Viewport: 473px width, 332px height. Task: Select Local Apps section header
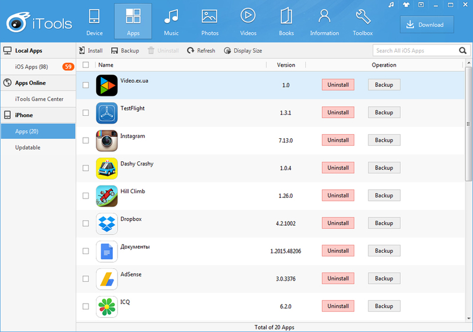pos(38,51)
